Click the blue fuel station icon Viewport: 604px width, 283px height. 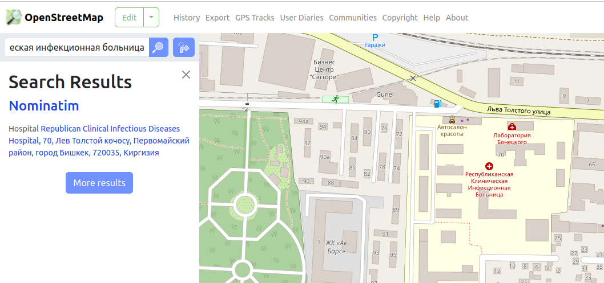pyautogui.click(x=437, y=103)
